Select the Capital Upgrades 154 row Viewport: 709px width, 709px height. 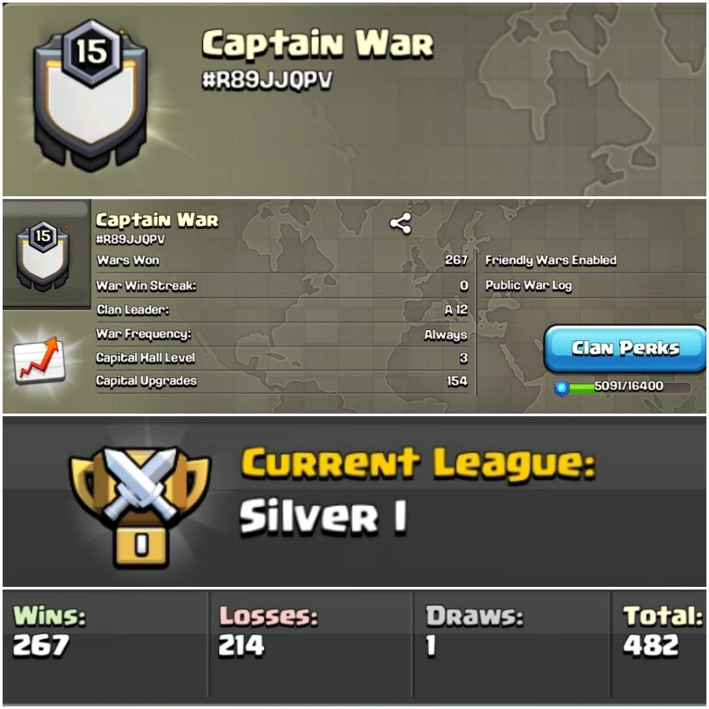click(282, 381)
